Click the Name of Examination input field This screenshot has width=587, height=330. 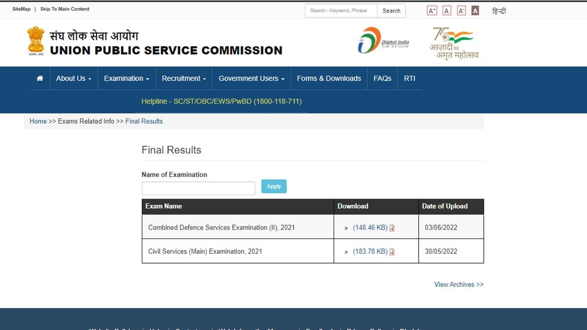198,188
